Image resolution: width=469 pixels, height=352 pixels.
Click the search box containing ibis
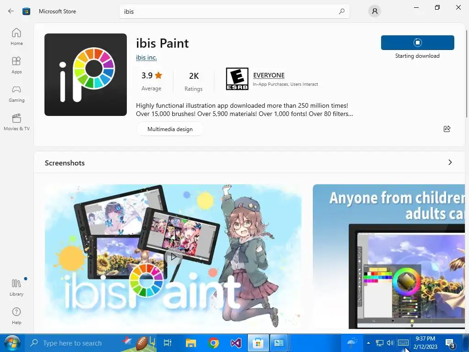point(234,11)
